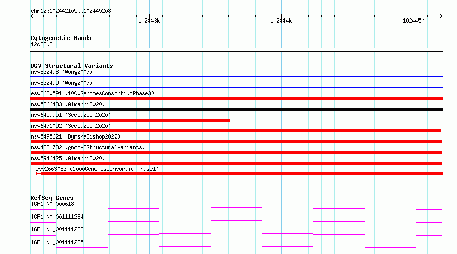457x254 pixels.
Task: Select the red bar of esv3630591
Action: 236,99
